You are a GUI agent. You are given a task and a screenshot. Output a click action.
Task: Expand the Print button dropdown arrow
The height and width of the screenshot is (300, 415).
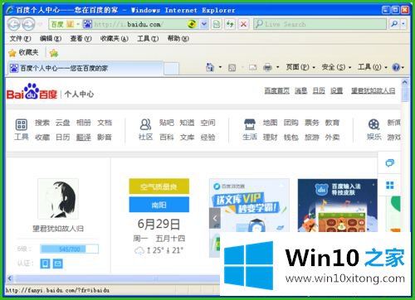pos(277,67)
